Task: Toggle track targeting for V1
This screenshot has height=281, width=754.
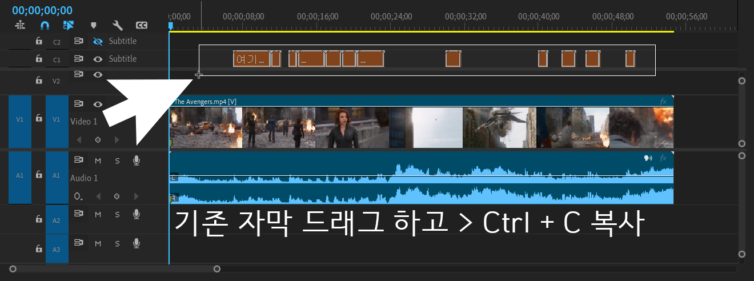Action: tap(57, 122)
